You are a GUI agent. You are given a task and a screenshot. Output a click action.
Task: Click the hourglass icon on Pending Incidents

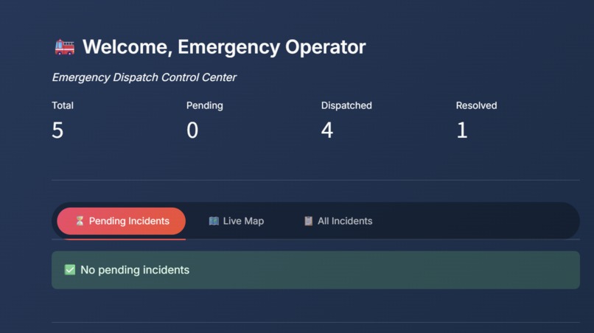tap(80, 221)
